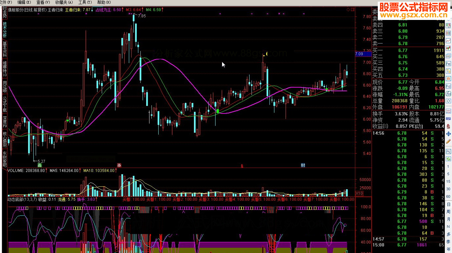Click the red $ marker on chart
Viewport: 452px width, 253px height.
242,166
